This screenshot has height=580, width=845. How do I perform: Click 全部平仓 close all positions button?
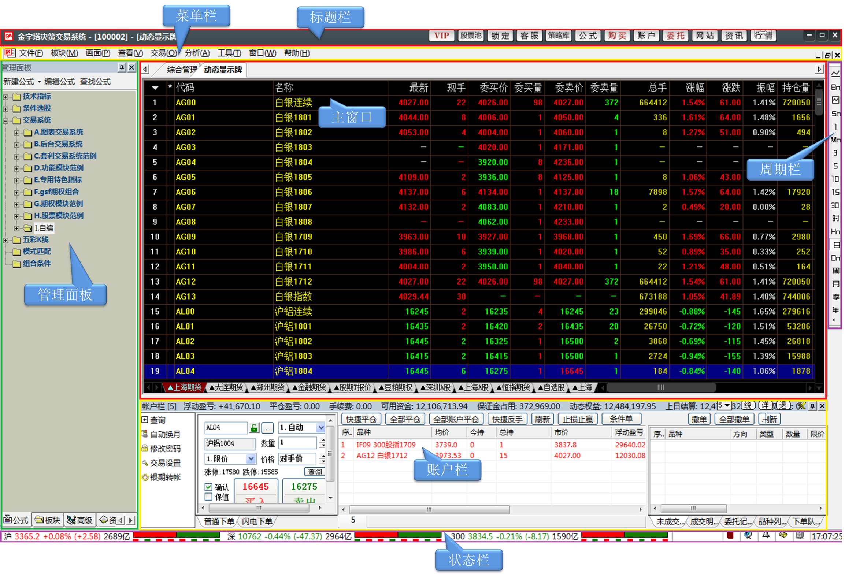[x=405, y=419]
